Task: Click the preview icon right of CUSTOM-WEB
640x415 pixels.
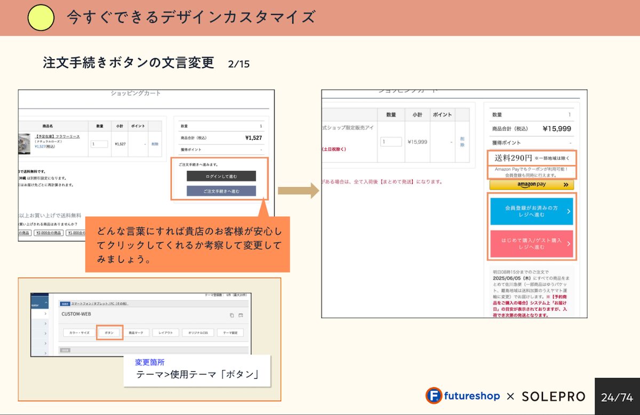Action: tap(241, 315)
